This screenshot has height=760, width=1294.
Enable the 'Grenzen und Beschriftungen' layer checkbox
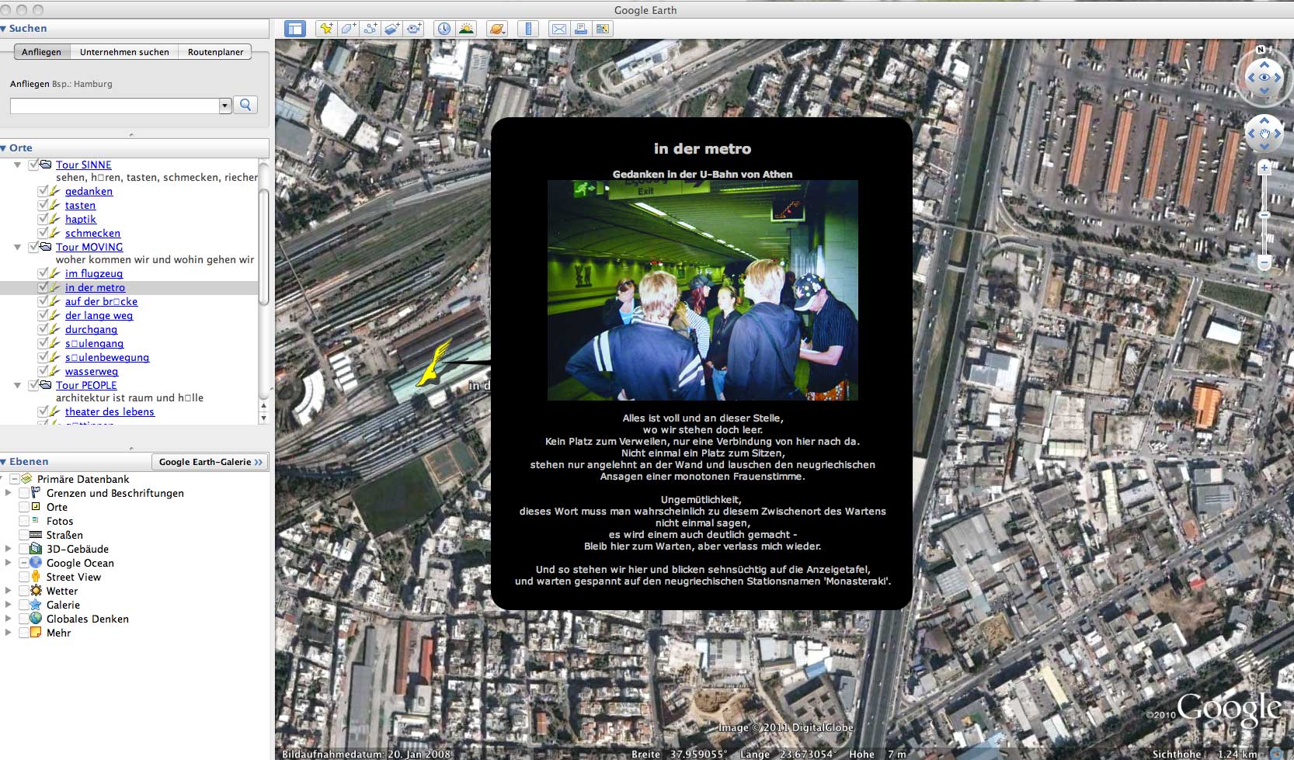[24, 493]
